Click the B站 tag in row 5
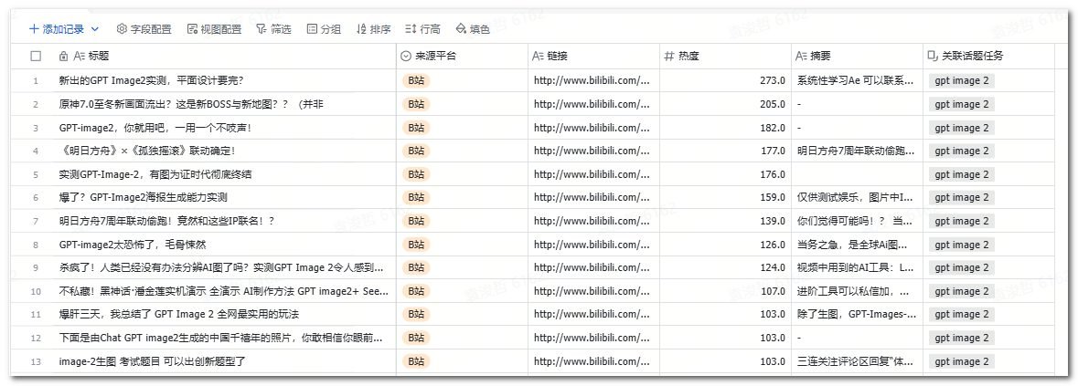This screenshot has width=1078, height=386. [x=416, y=174]
